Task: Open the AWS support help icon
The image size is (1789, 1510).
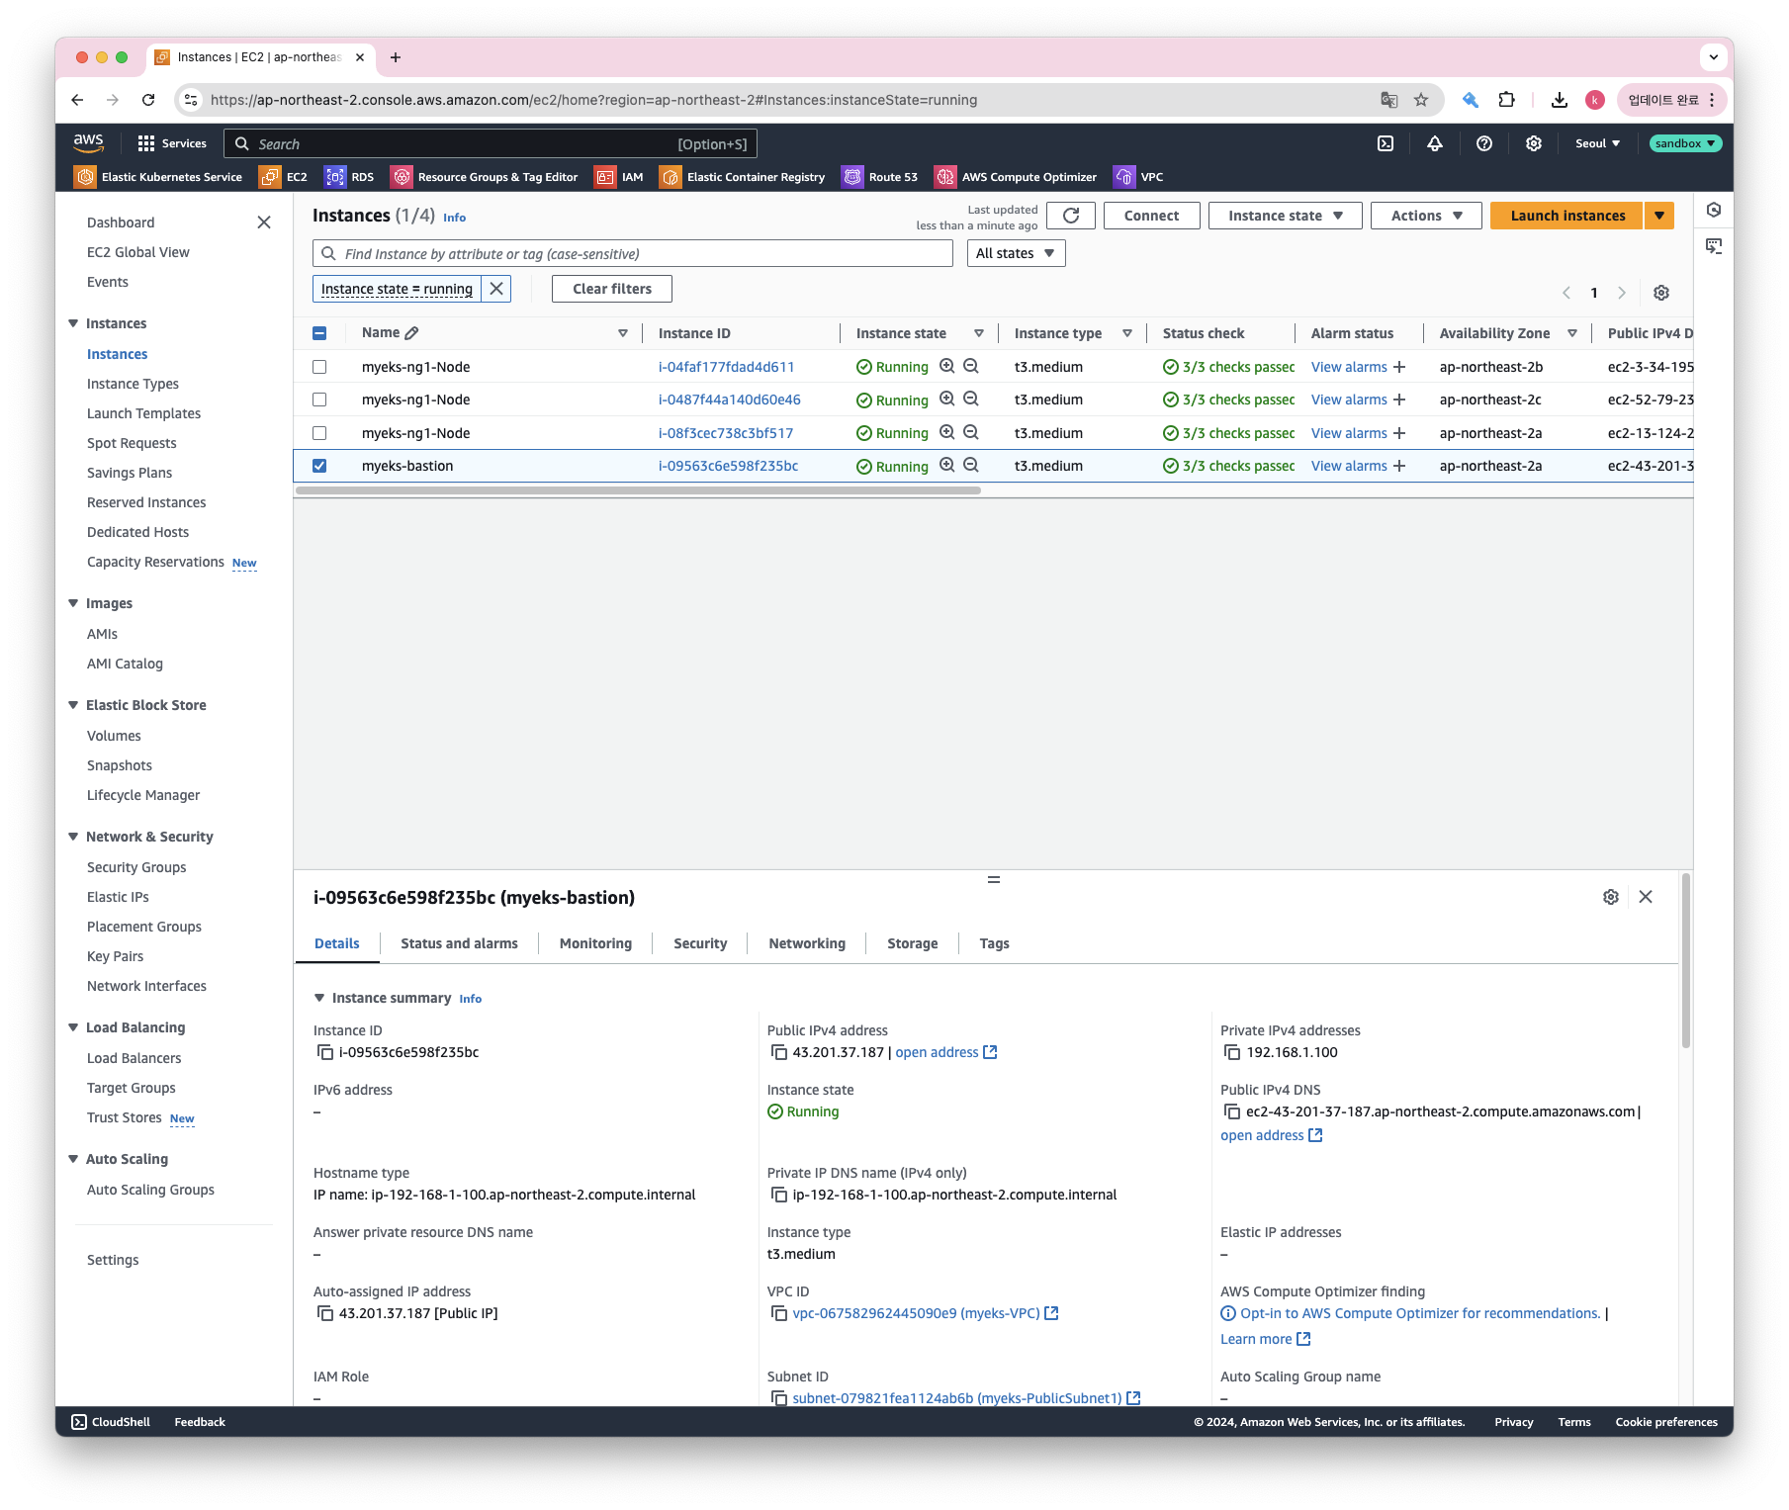Action: pyautogui.click(x=1484, y=143)
